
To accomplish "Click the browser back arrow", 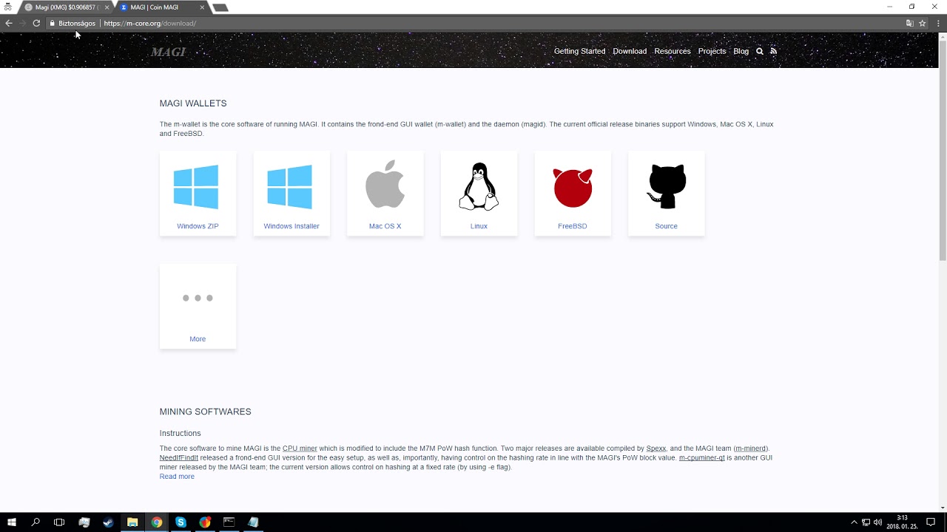I will click(9, 23).
